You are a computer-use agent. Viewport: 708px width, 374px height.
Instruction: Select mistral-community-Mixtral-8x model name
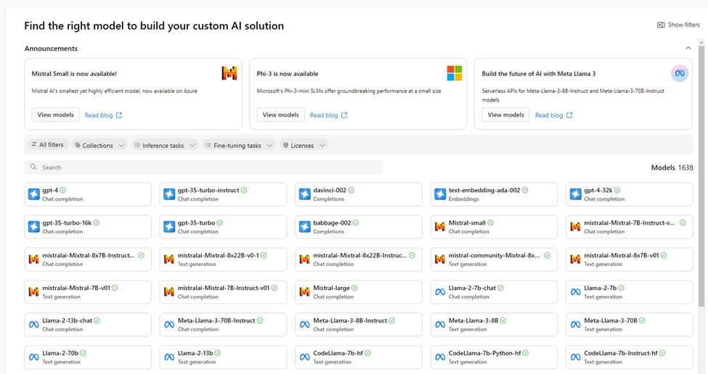[x=494, y=255]
